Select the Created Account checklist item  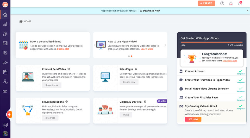(211, 71)
